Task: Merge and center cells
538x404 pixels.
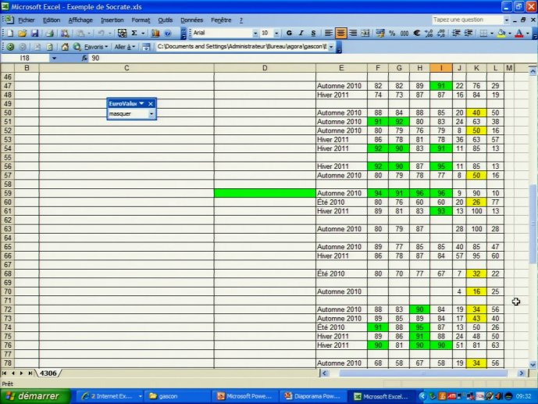Action: click(x=365, y=33)
